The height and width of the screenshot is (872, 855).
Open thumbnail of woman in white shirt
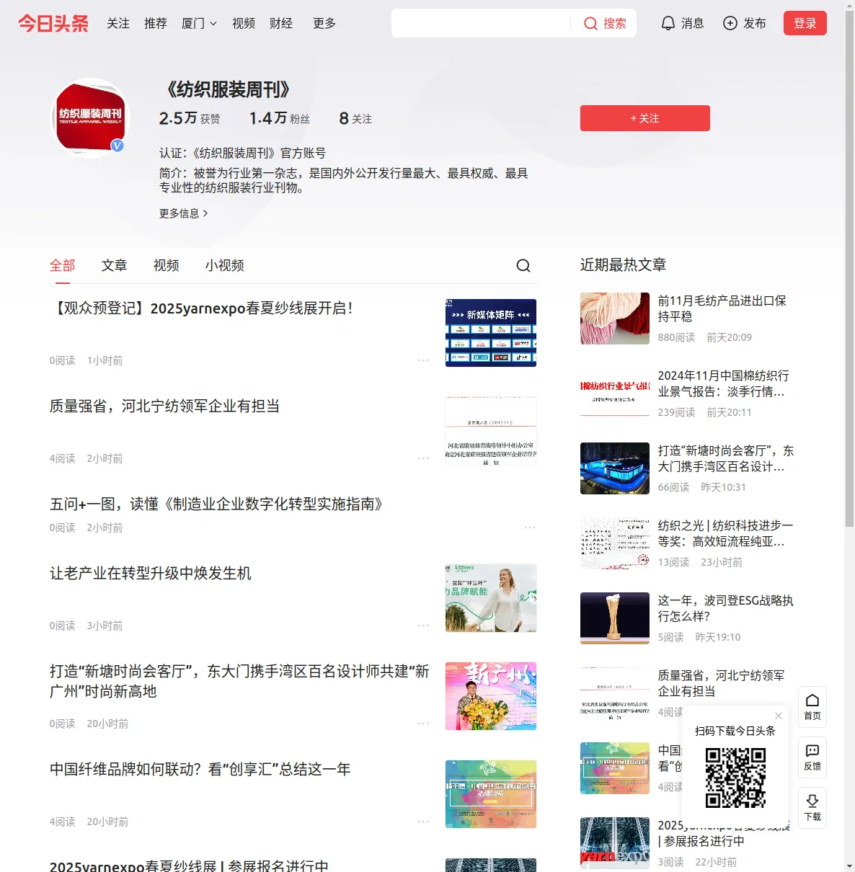click(x=491, y=598)
